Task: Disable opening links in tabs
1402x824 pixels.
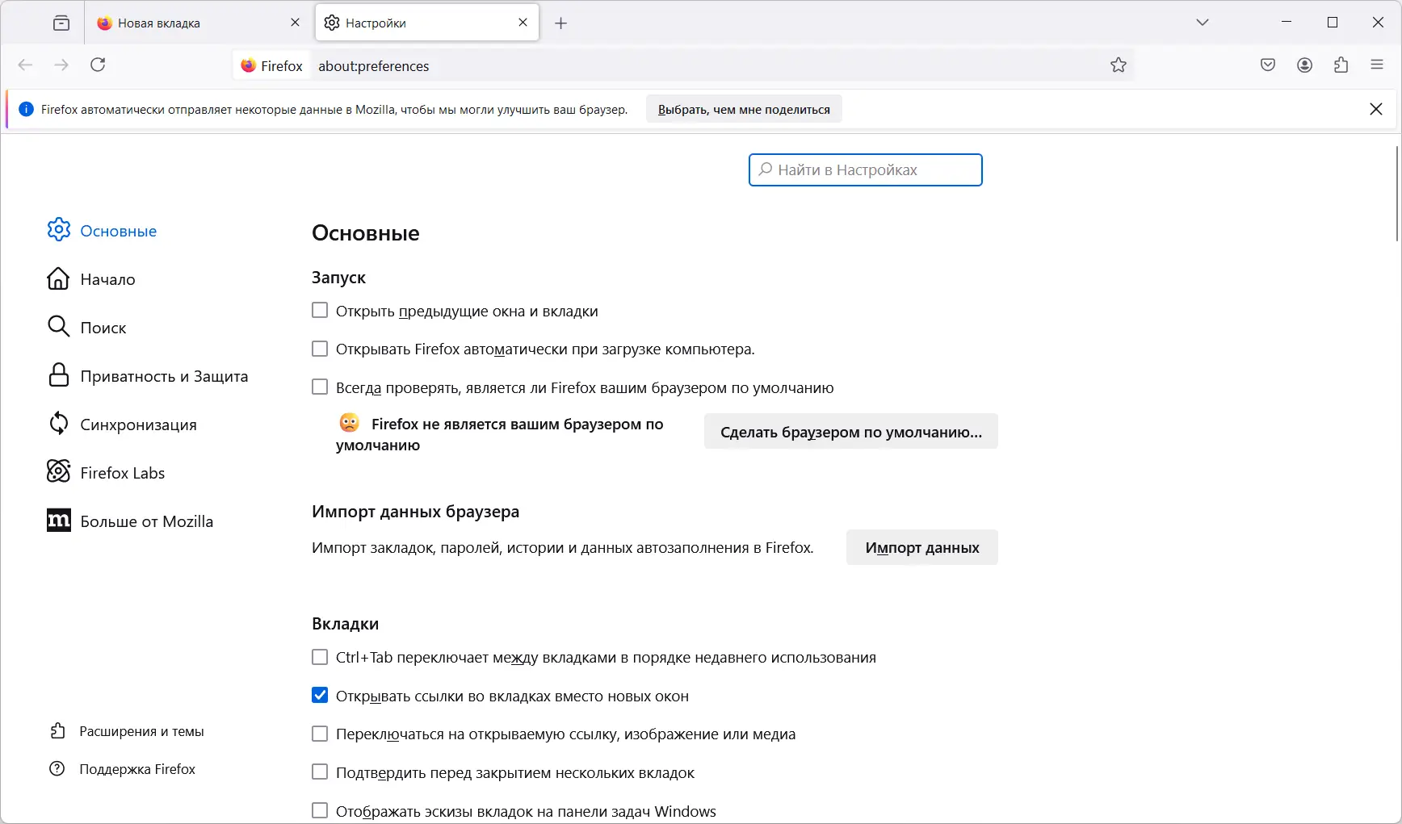Action: (320, 695)
